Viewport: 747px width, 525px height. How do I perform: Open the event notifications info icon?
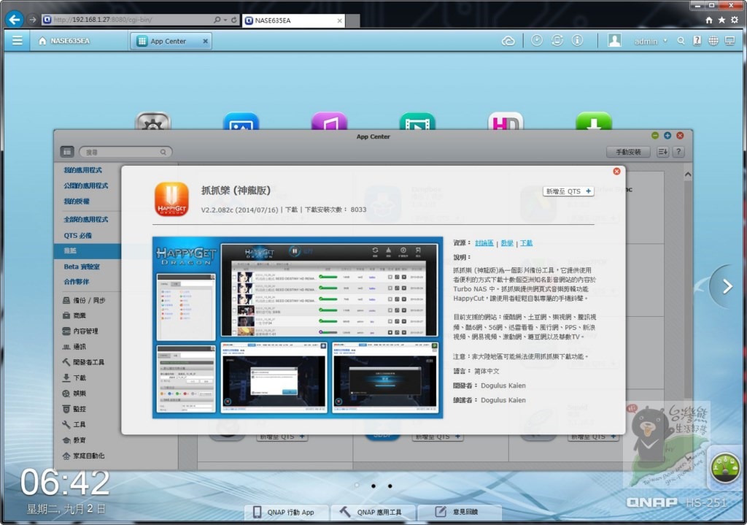coord(577,41)
